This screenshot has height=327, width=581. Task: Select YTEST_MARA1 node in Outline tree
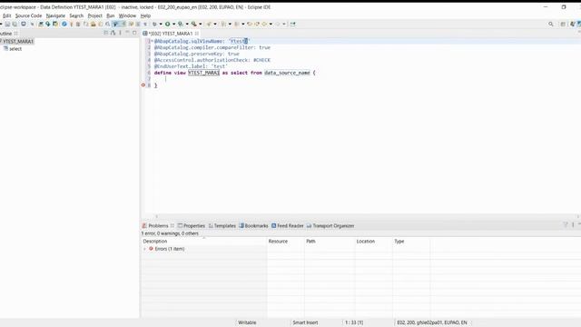18,41
